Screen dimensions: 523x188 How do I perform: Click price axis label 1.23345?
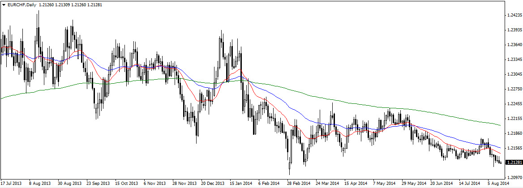point(514,60)
